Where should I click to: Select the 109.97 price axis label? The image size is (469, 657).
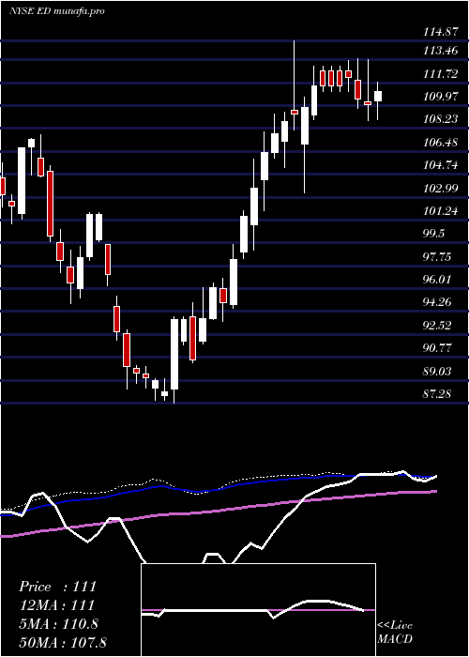[x=439, y=97]
